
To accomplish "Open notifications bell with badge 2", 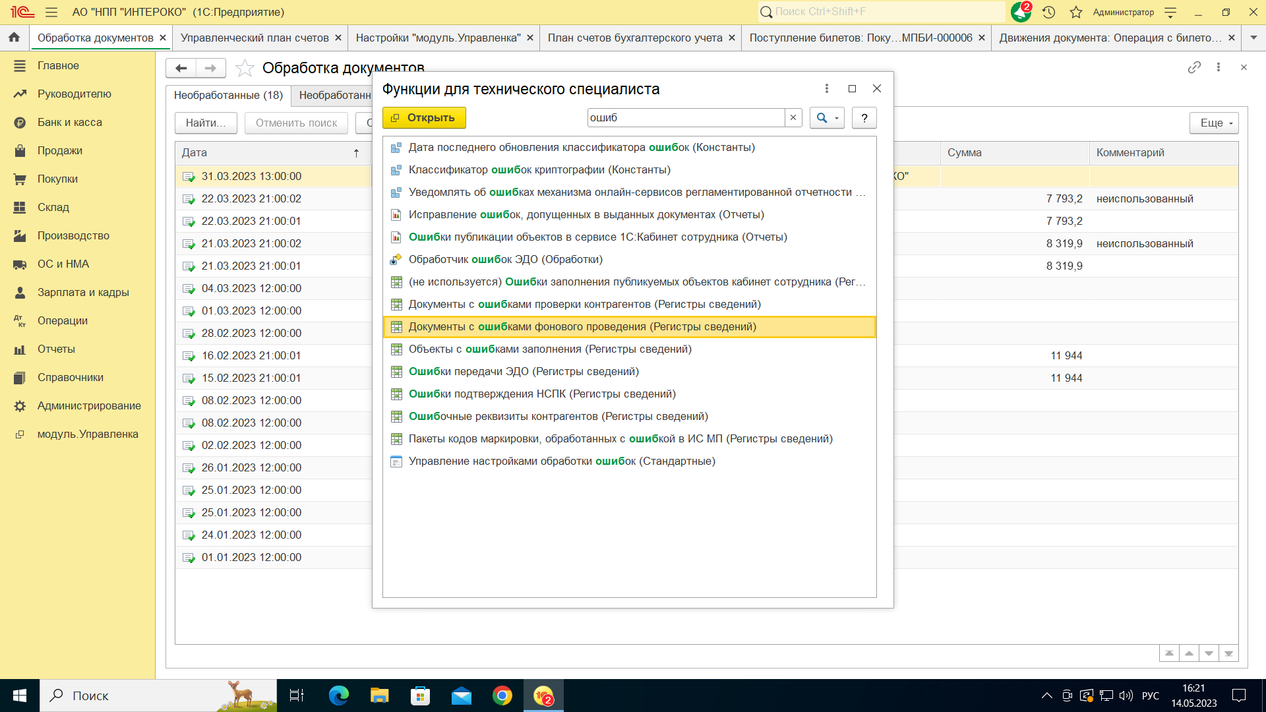I will 1021,12.
